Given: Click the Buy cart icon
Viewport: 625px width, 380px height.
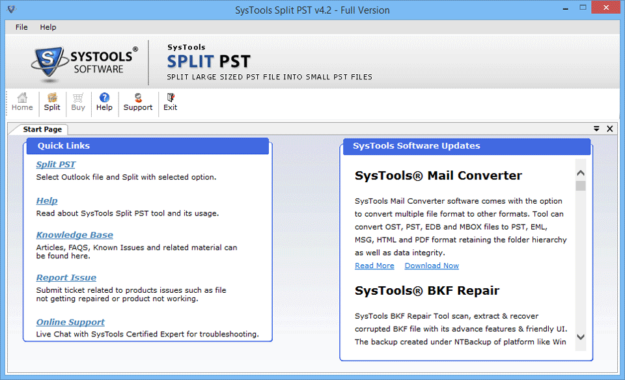Looking at the screenshot, I should click(78, 102).
